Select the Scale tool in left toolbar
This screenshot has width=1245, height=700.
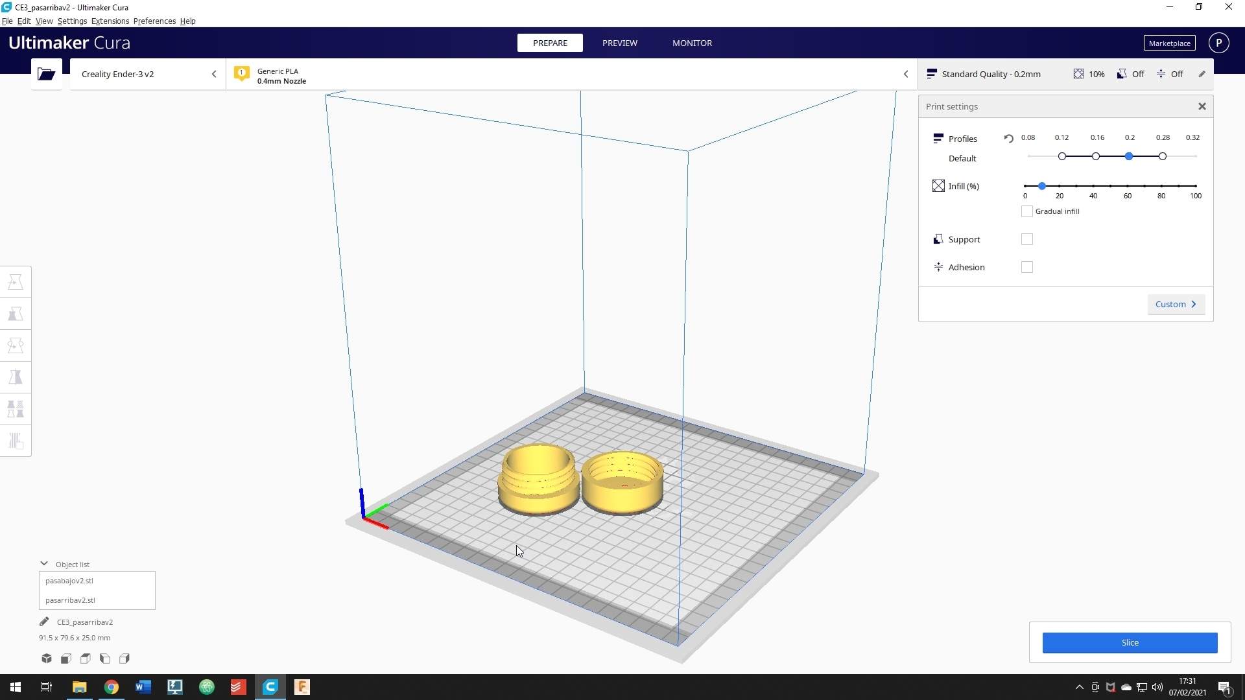16,314
